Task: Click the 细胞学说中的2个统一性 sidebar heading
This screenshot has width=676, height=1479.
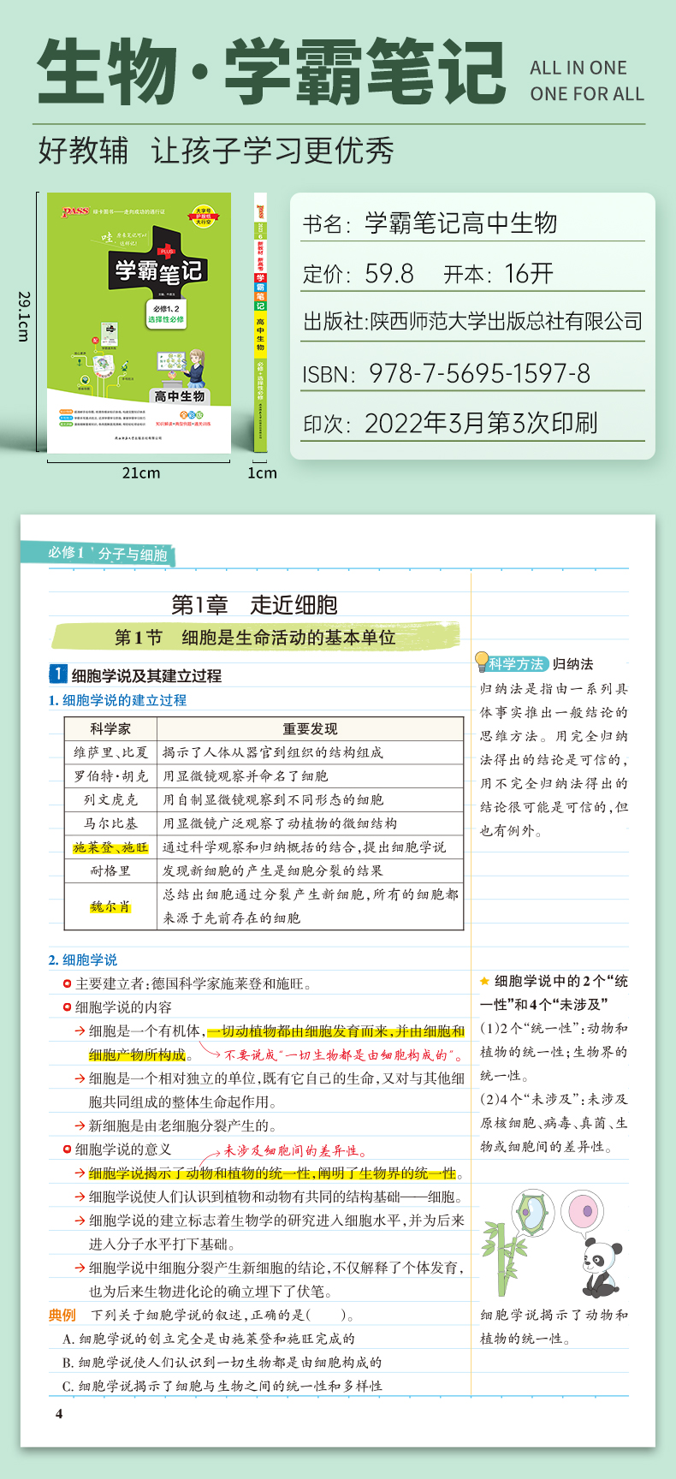Action: coord(554,993)
